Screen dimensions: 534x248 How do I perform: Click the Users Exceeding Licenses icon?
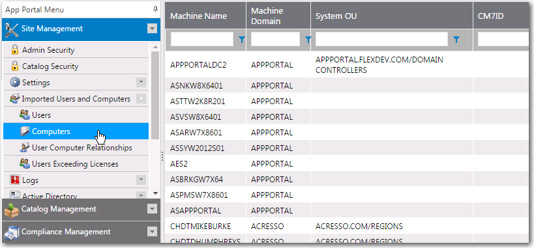(x=25, y=164)
